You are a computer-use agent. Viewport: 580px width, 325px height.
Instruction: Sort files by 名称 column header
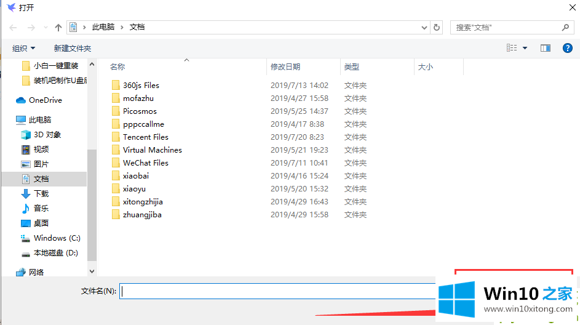pos(117,66)
